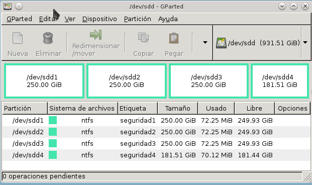Screen dimensions: 312x185
Task: Click the Pegar clipboard icon
Action: point(174,38)
